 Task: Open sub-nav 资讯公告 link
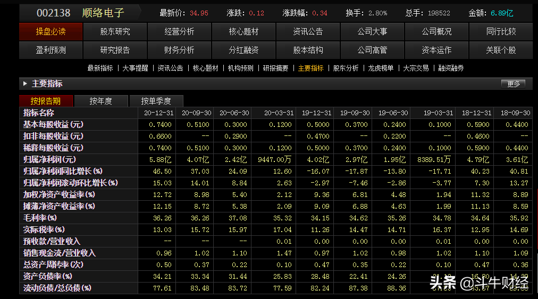[x=170, y=68]
